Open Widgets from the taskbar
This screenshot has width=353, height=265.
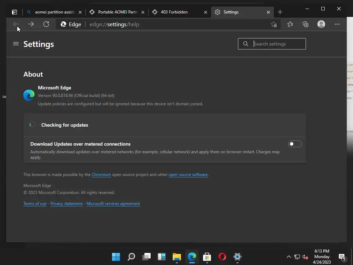162,257
